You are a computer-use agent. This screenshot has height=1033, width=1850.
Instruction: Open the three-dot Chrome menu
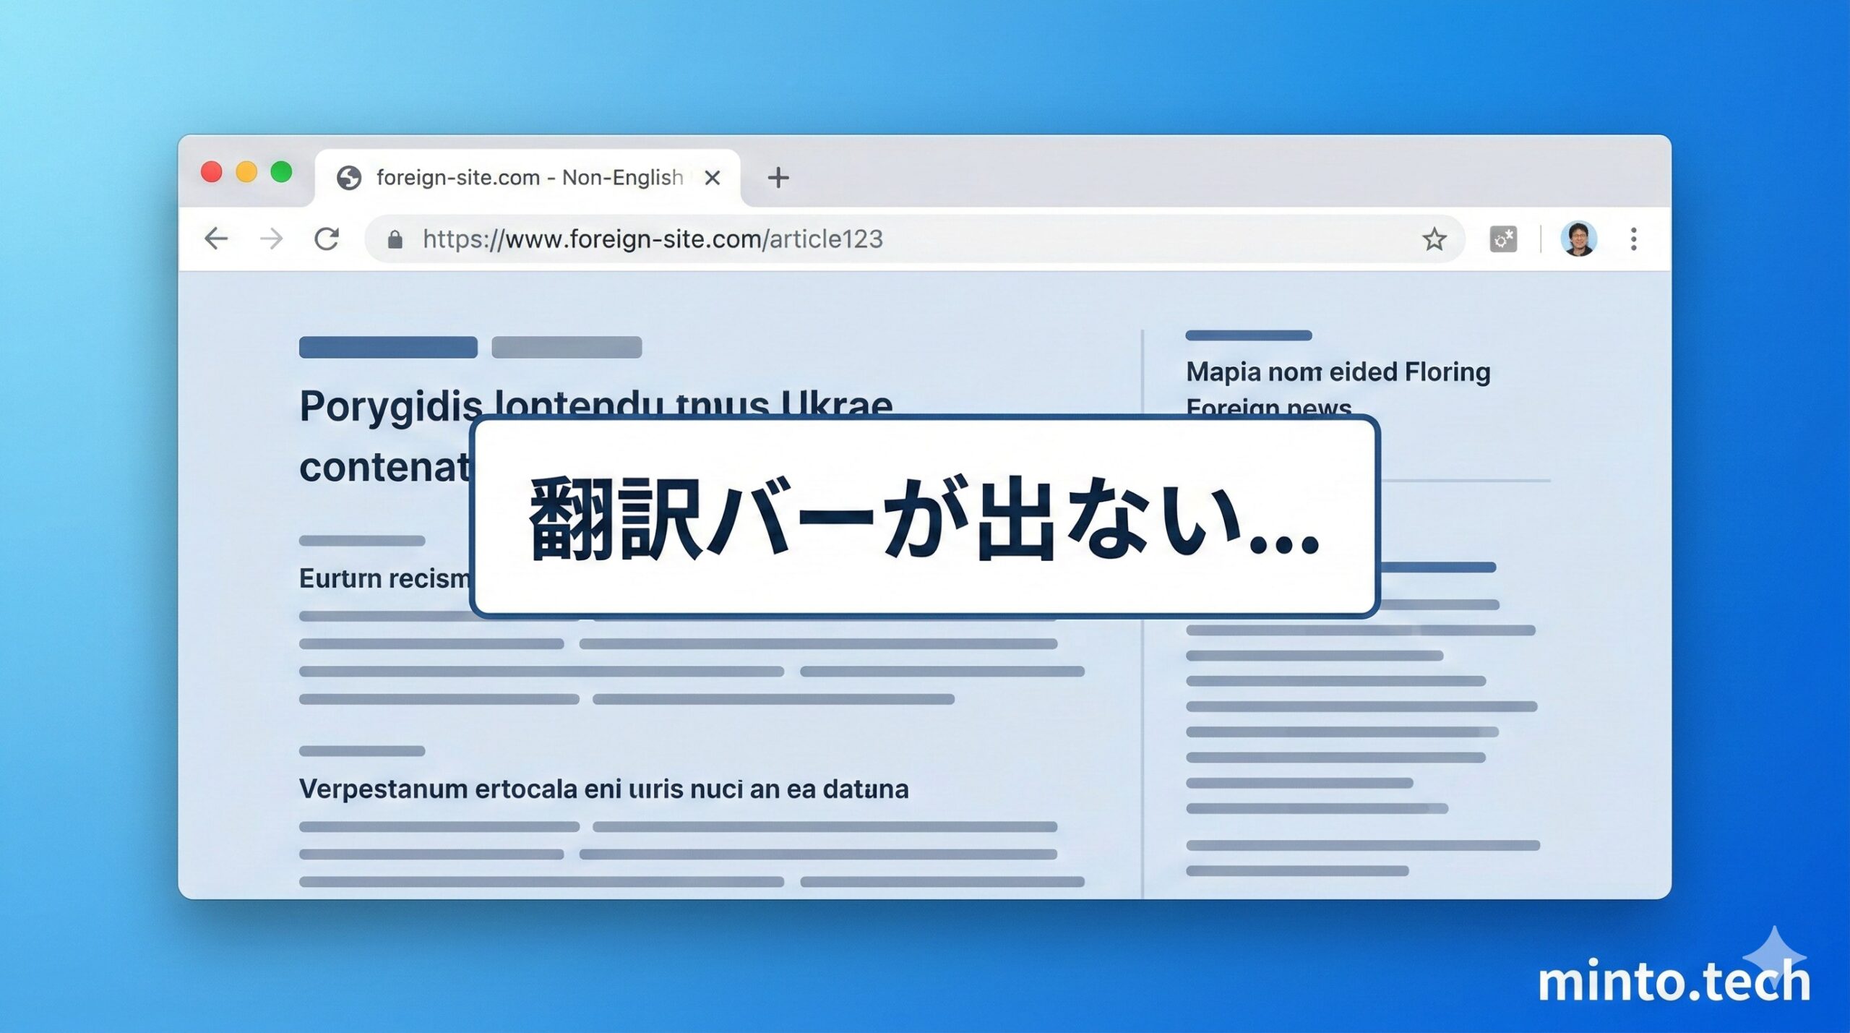click(1633, 239)
